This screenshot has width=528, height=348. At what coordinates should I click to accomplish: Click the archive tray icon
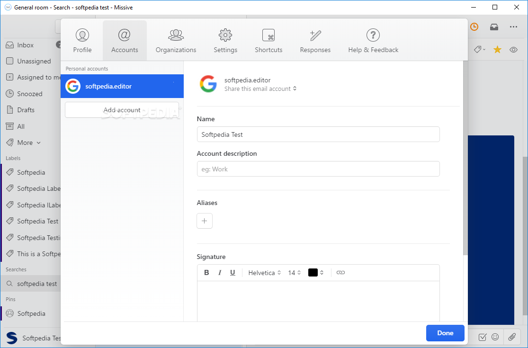pos(494,27)
